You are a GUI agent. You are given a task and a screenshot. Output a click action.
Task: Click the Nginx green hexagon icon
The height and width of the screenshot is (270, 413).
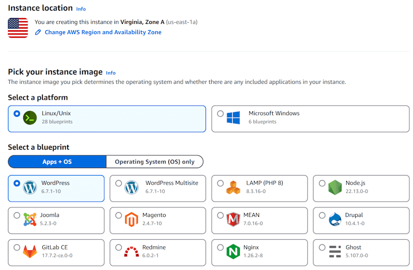pyautogui.click(x=233, y=251)
